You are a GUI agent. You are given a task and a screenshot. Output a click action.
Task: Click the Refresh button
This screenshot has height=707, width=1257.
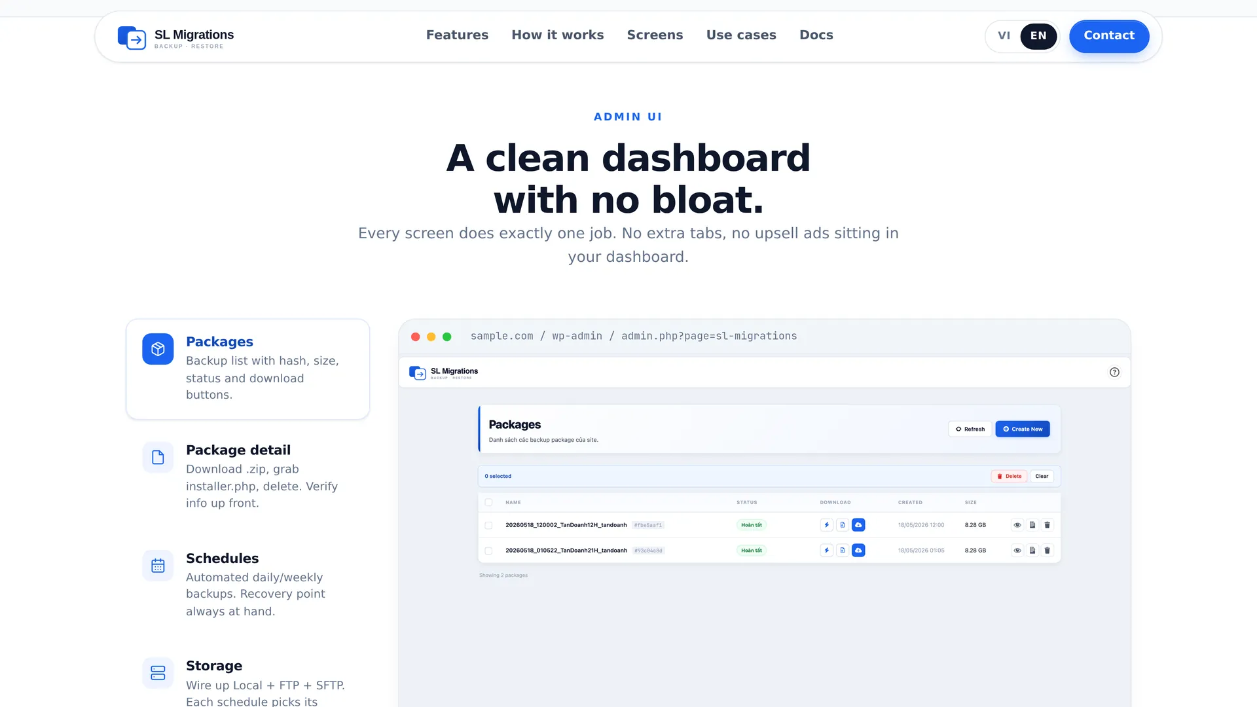click(970, 429)
